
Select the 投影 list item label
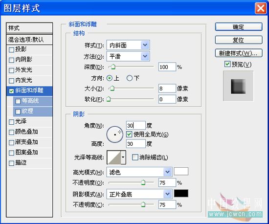21,49
